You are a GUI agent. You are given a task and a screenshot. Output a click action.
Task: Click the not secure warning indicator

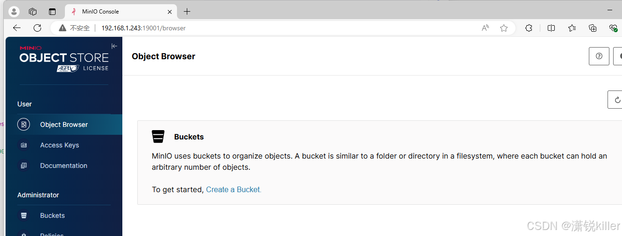click(x=75, y=28)
